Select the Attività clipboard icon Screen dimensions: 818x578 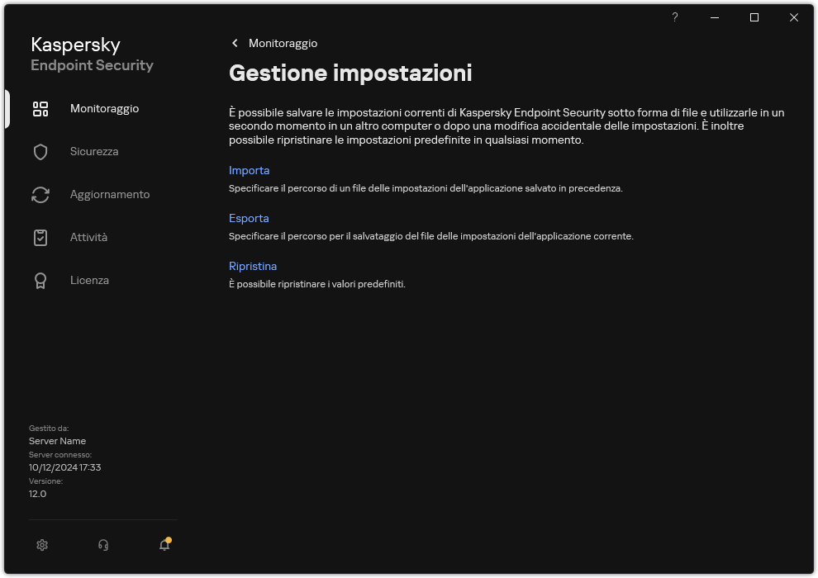[40, 237]
